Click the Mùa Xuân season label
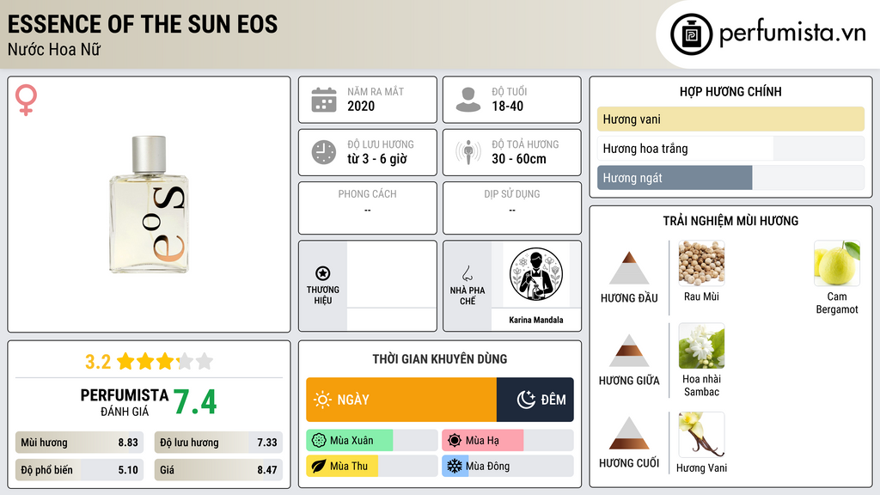The image size is (880, 495). click(x=351, y=441)
